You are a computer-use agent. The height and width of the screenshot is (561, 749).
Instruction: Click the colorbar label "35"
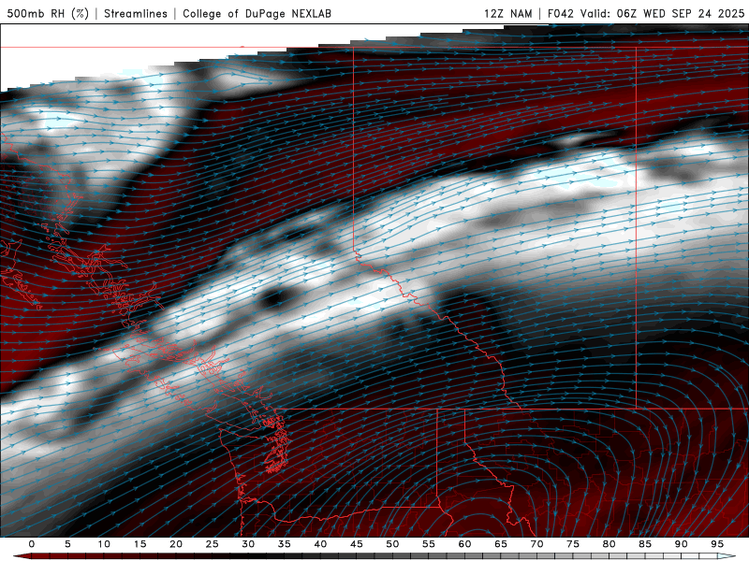tap(285, 544)
